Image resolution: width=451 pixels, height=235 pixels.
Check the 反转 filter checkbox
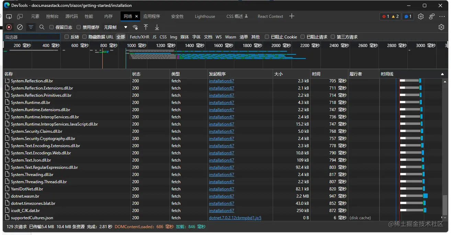click(67, 37)
